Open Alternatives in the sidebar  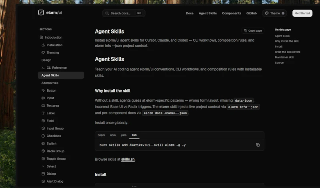pyautogui.click(x=50, y=83)
